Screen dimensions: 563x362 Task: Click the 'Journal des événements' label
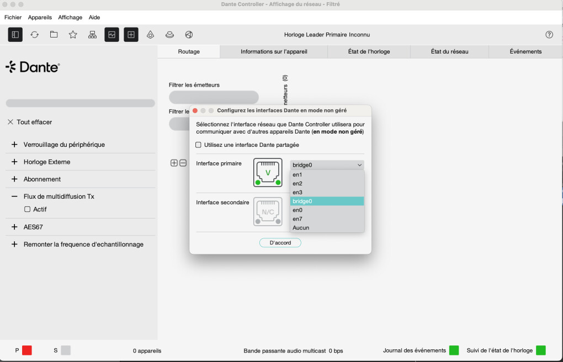coord(415,350)
